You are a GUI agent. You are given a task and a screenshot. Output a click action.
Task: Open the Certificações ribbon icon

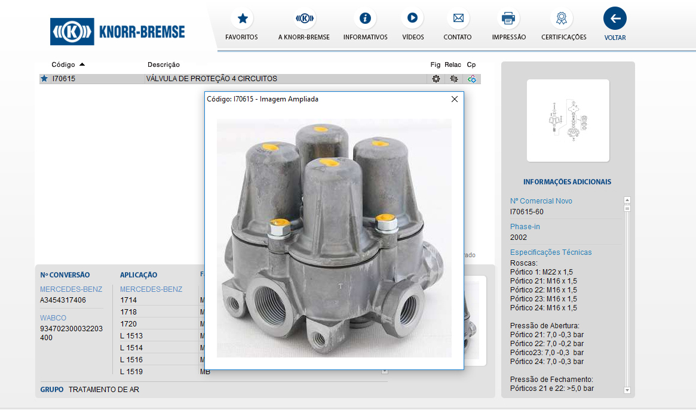point(562,19)
